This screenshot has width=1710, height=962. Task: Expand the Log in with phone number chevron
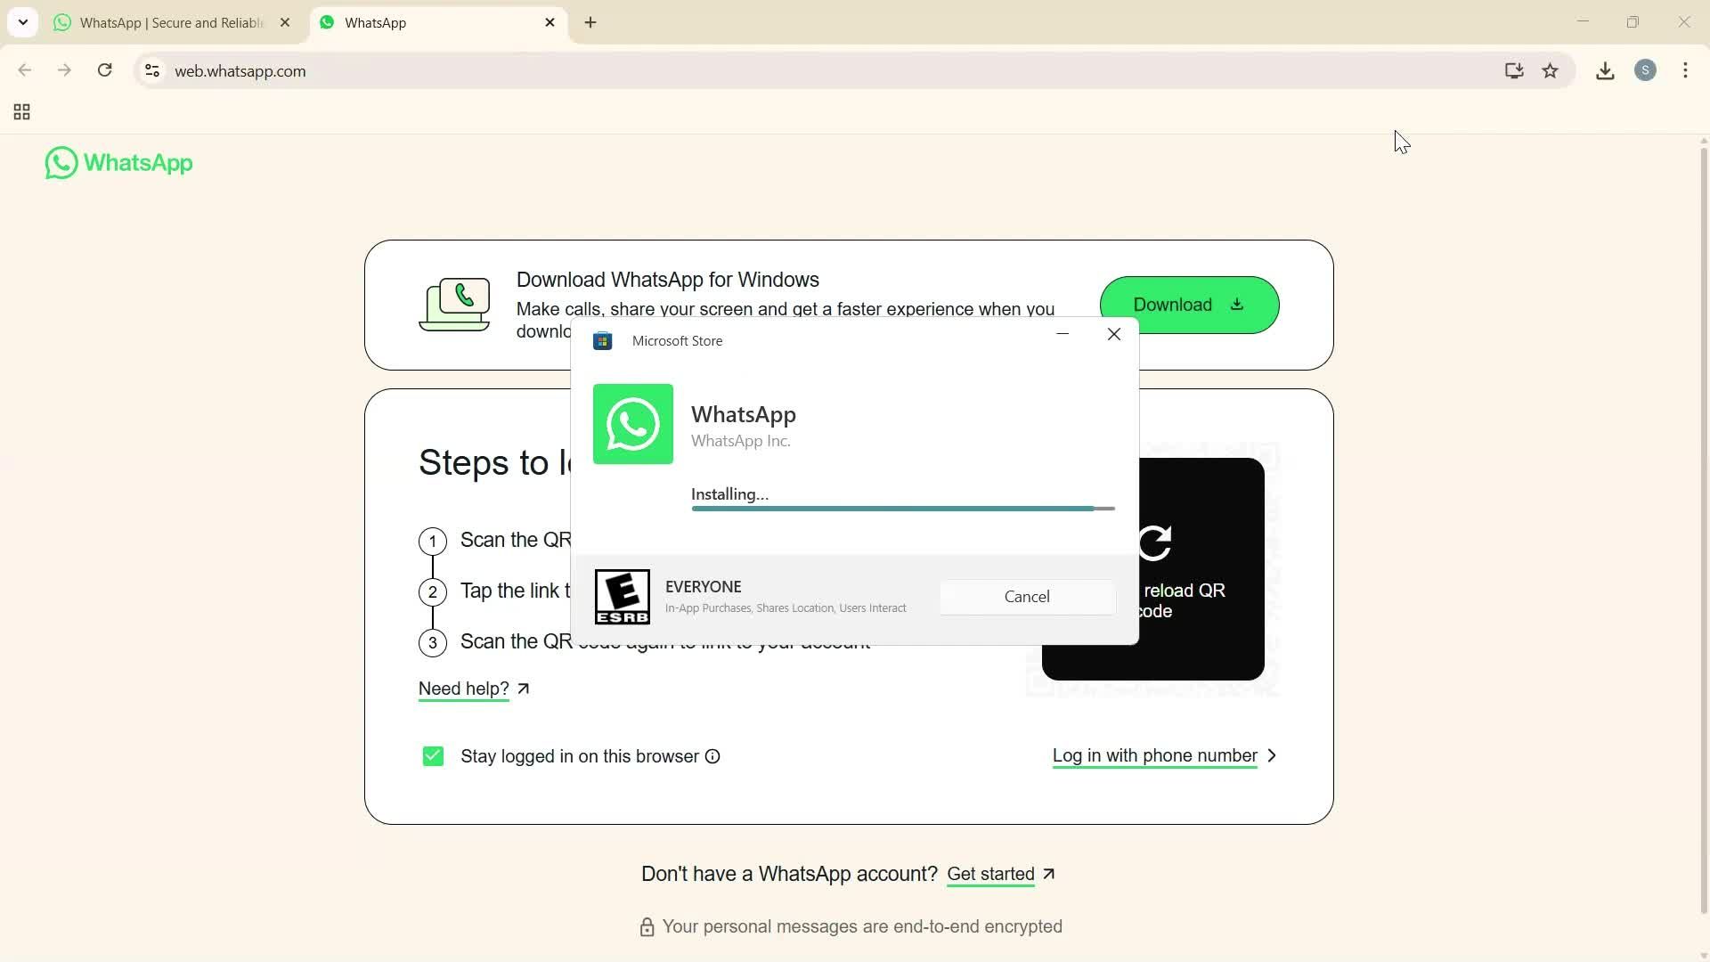tap(1271, 755)
